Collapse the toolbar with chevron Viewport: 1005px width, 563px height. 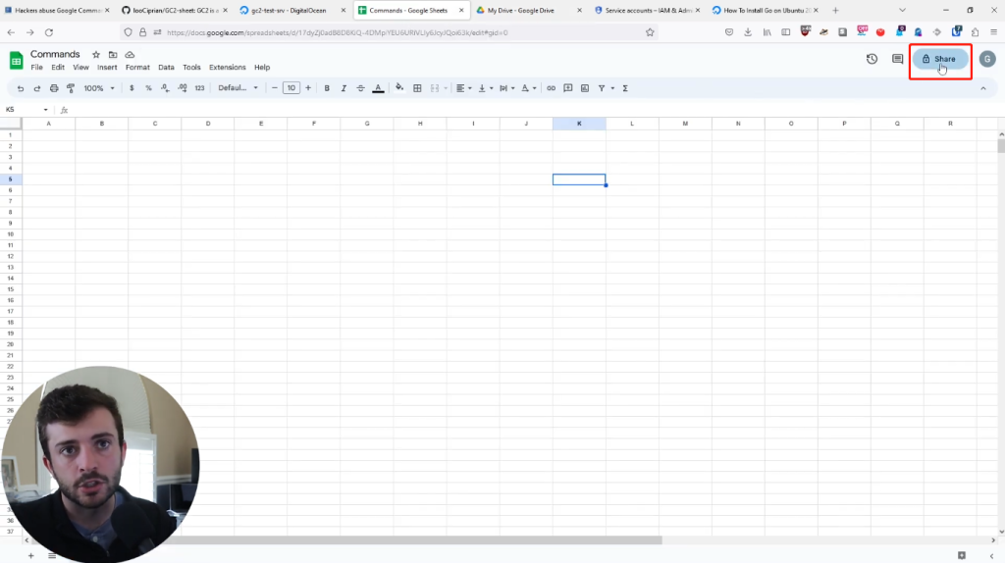click(x=983, y=88)
